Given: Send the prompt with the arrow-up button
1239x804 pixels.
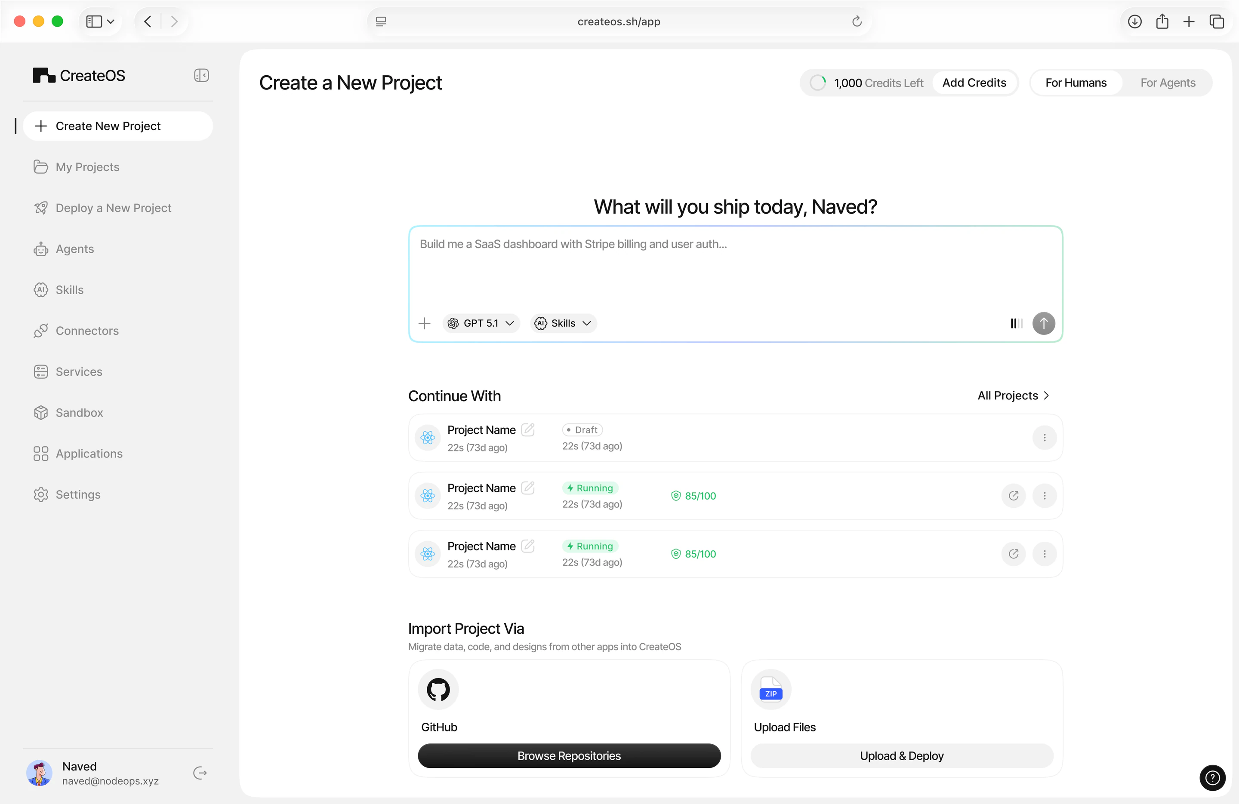Looking at the screenshot, I should coord(1043,323).
